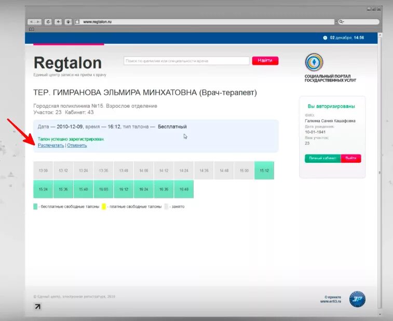Select the free 15:12 time slot
The image size is (393, 321).
click(264, 171)
